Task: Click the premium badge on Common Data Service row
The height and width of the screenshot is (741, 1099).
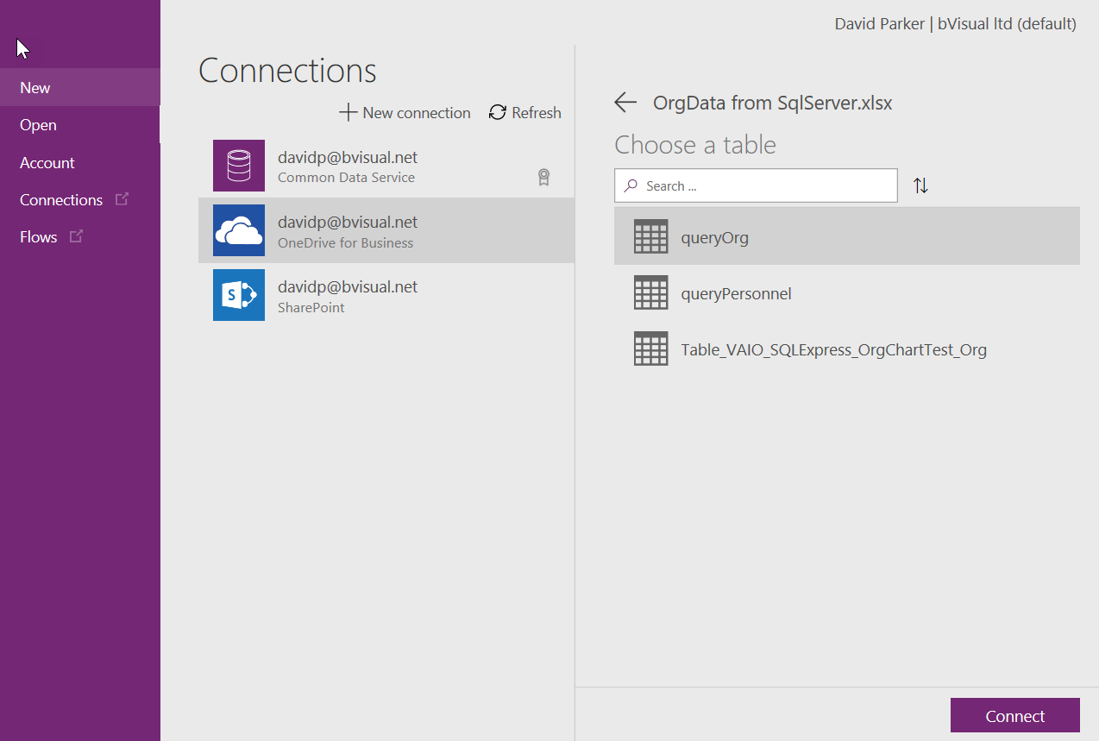Action: [543, 176]
